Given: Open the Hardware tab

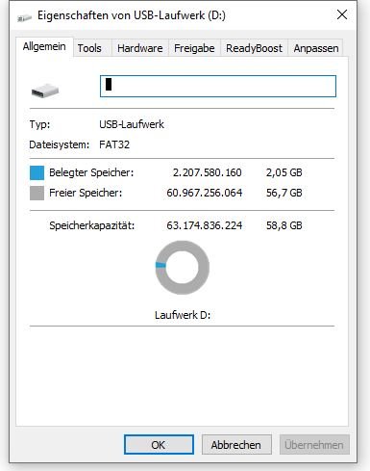Looking at the screenshot, I should (140, 48).
